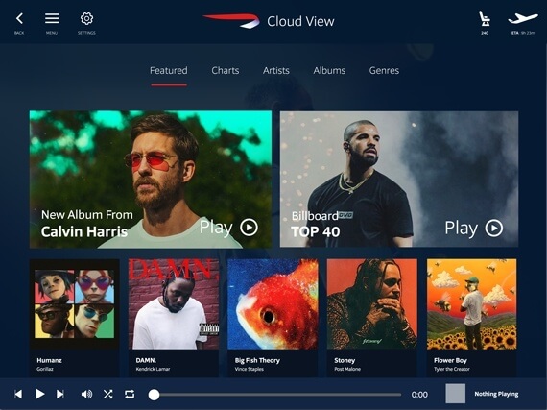Click the Post Malone artist name
This screenshot has height=410, width=547.
347,369
